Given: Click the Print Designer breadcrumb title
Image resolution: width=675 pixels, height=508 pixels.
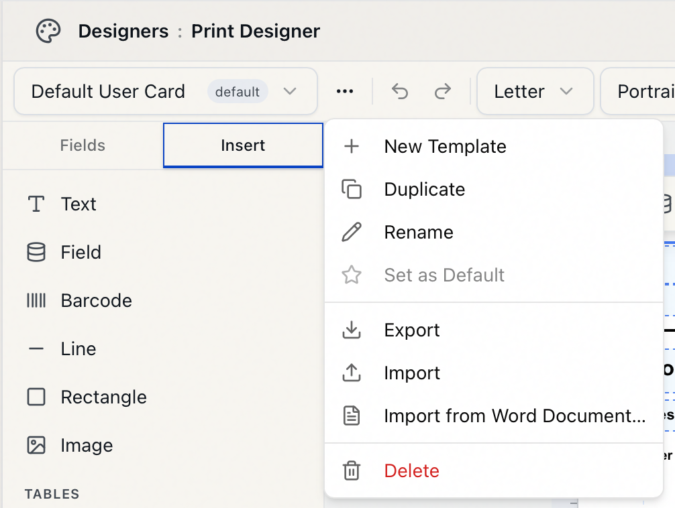Looking at the screenshot, I should [x=256, y=31].
